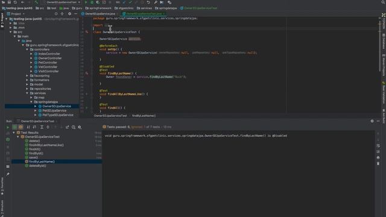Collapse all icon in Project panel
This screenshot has height=217, width=386.
(x=62, y=14)
